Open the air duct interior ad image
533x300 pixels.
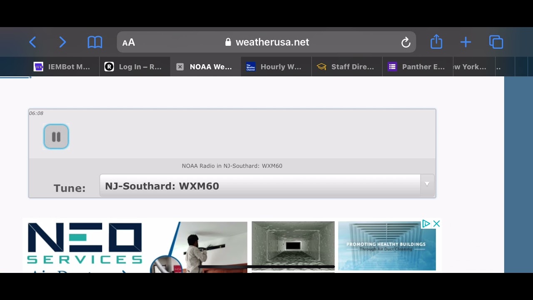tap(293, 245)
